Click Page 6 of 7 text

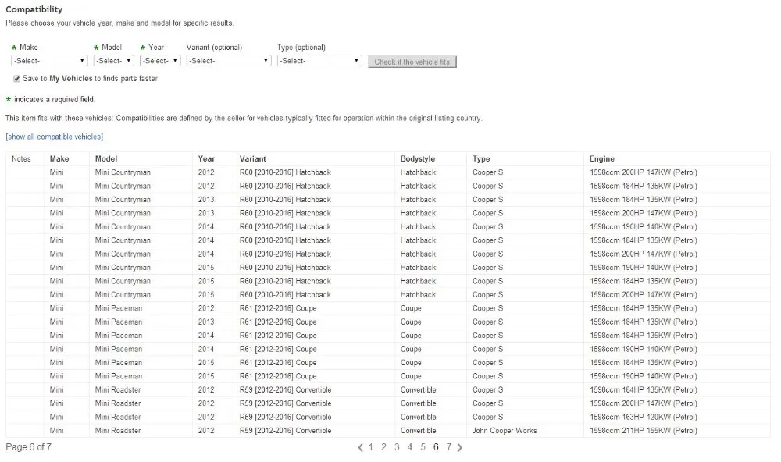28,447
